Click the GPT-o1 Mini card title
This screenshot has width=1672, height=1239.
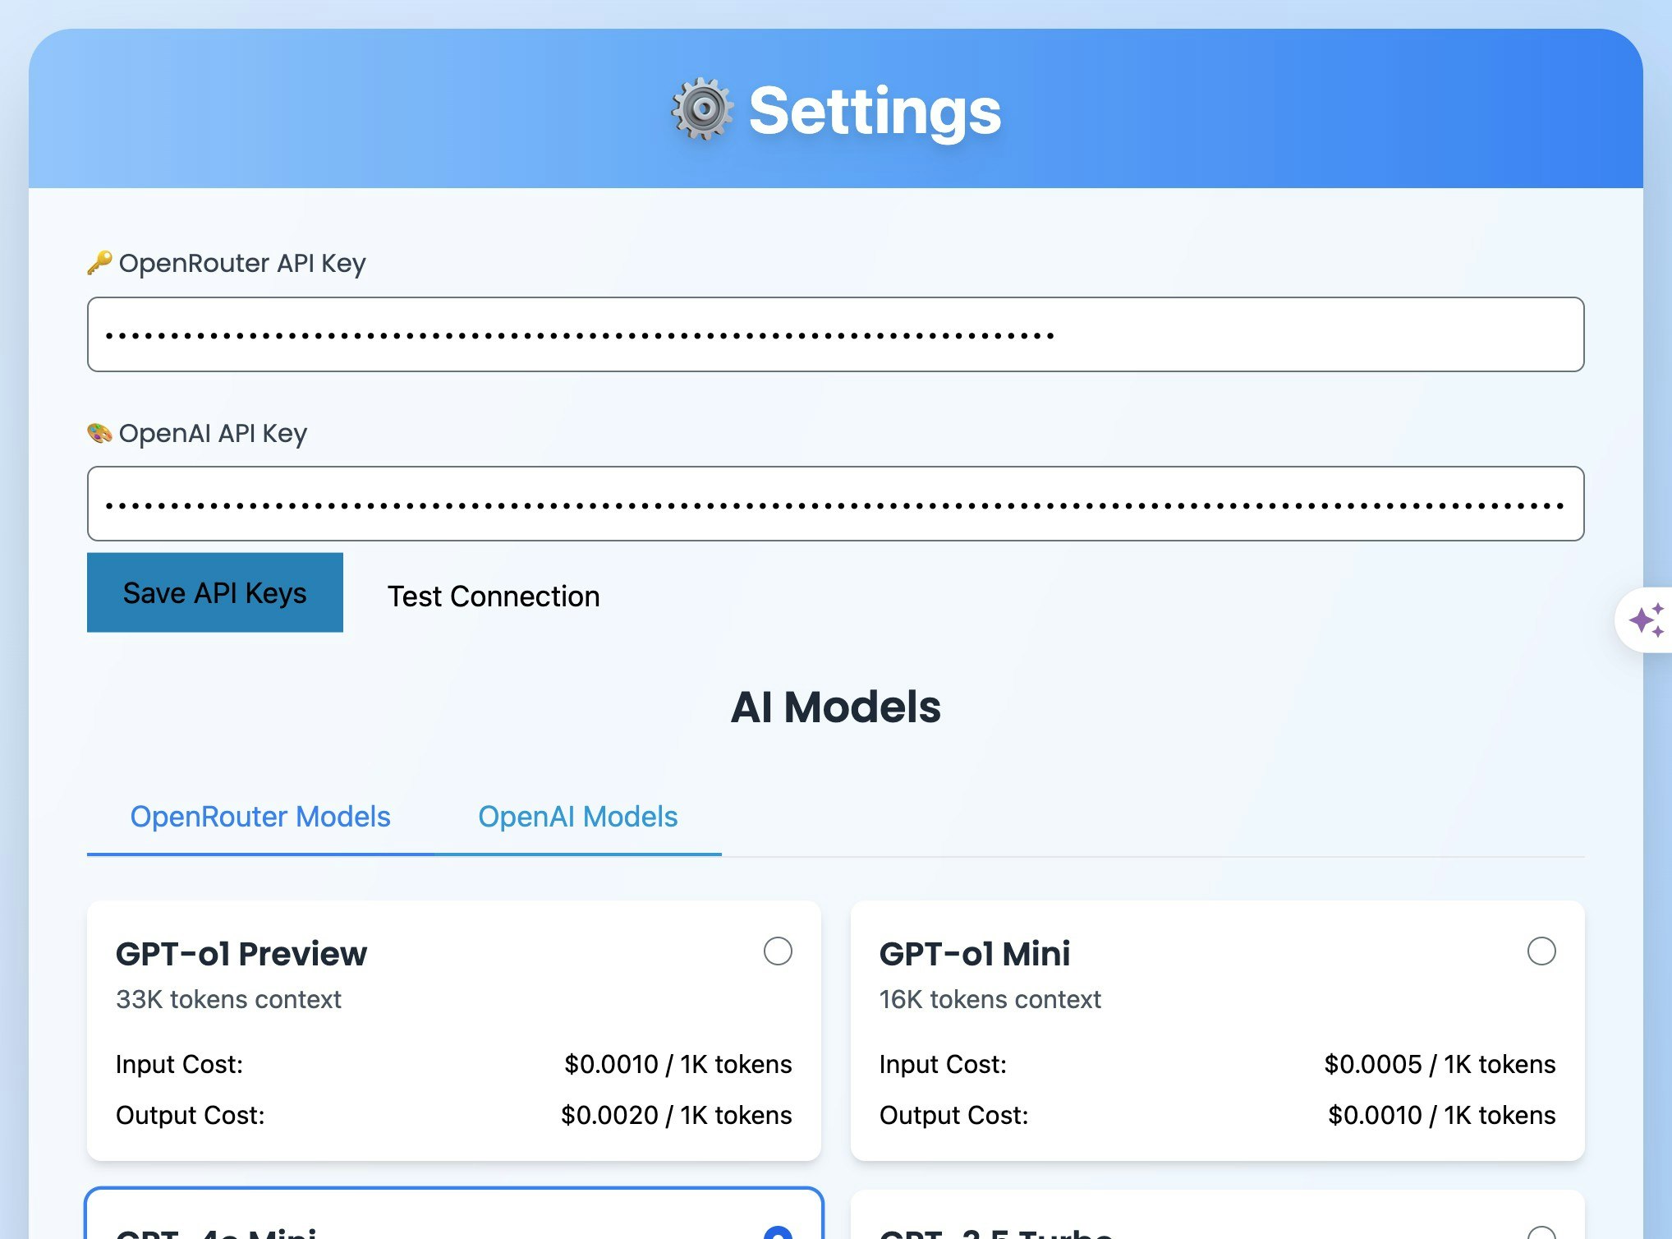974,954
